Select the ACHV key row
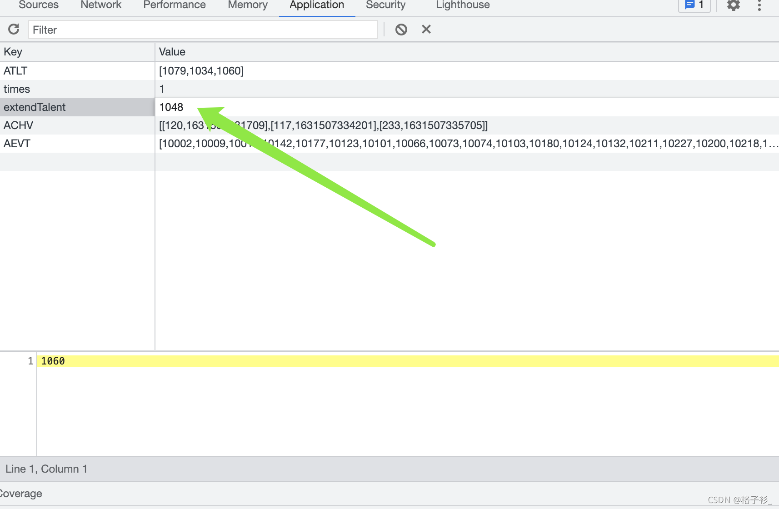This screenshot has height=509, width=779. pos(77,125)
